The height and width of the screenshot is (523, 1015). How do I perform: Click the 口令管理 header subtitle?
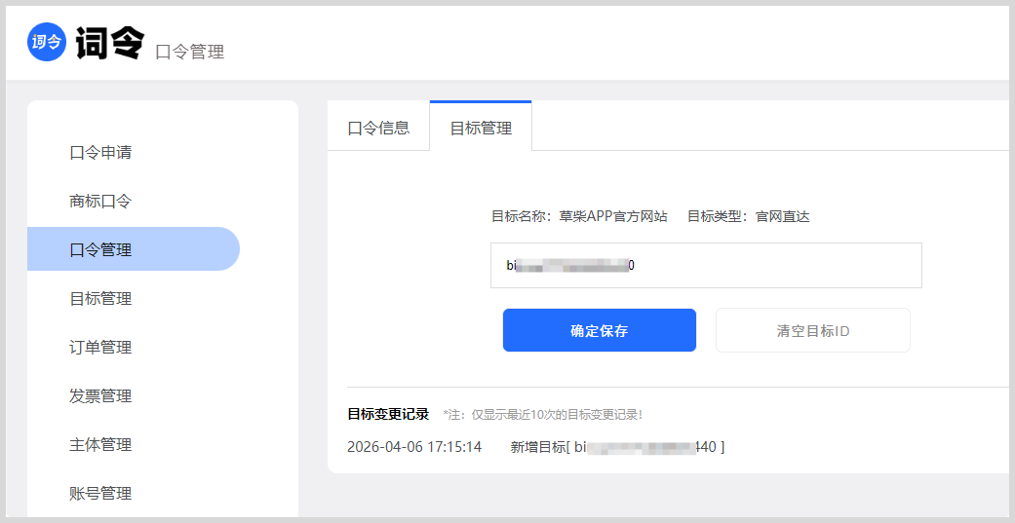pos(190,52)
